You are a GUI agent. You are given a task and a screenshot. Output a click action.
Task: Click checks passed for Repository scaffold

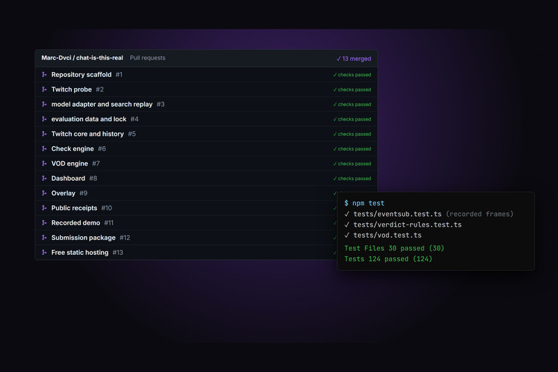point(352,75)
